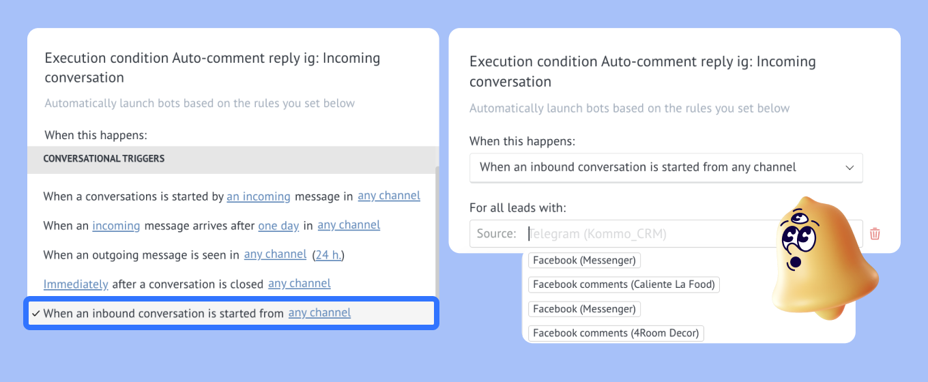Click 'any channel' link in first trigger row

[389, 196]
